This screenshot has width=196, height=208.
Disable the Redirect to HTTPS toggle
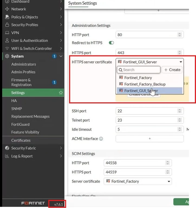111,43
